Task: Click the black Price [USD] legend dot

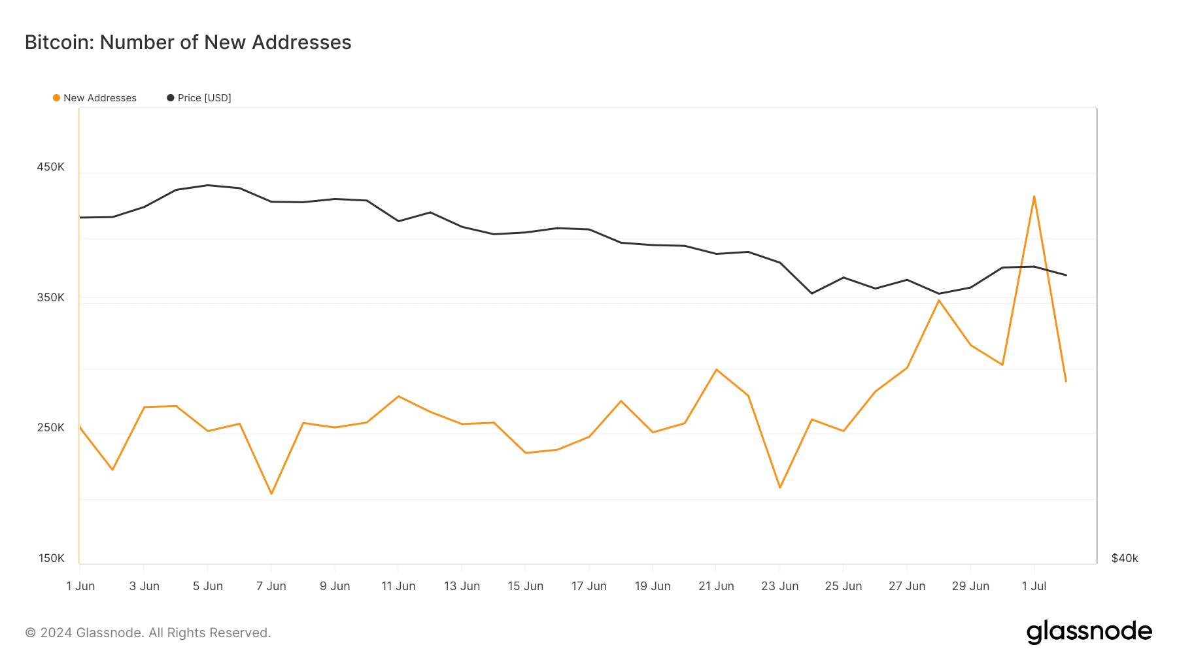Action: 171,98
